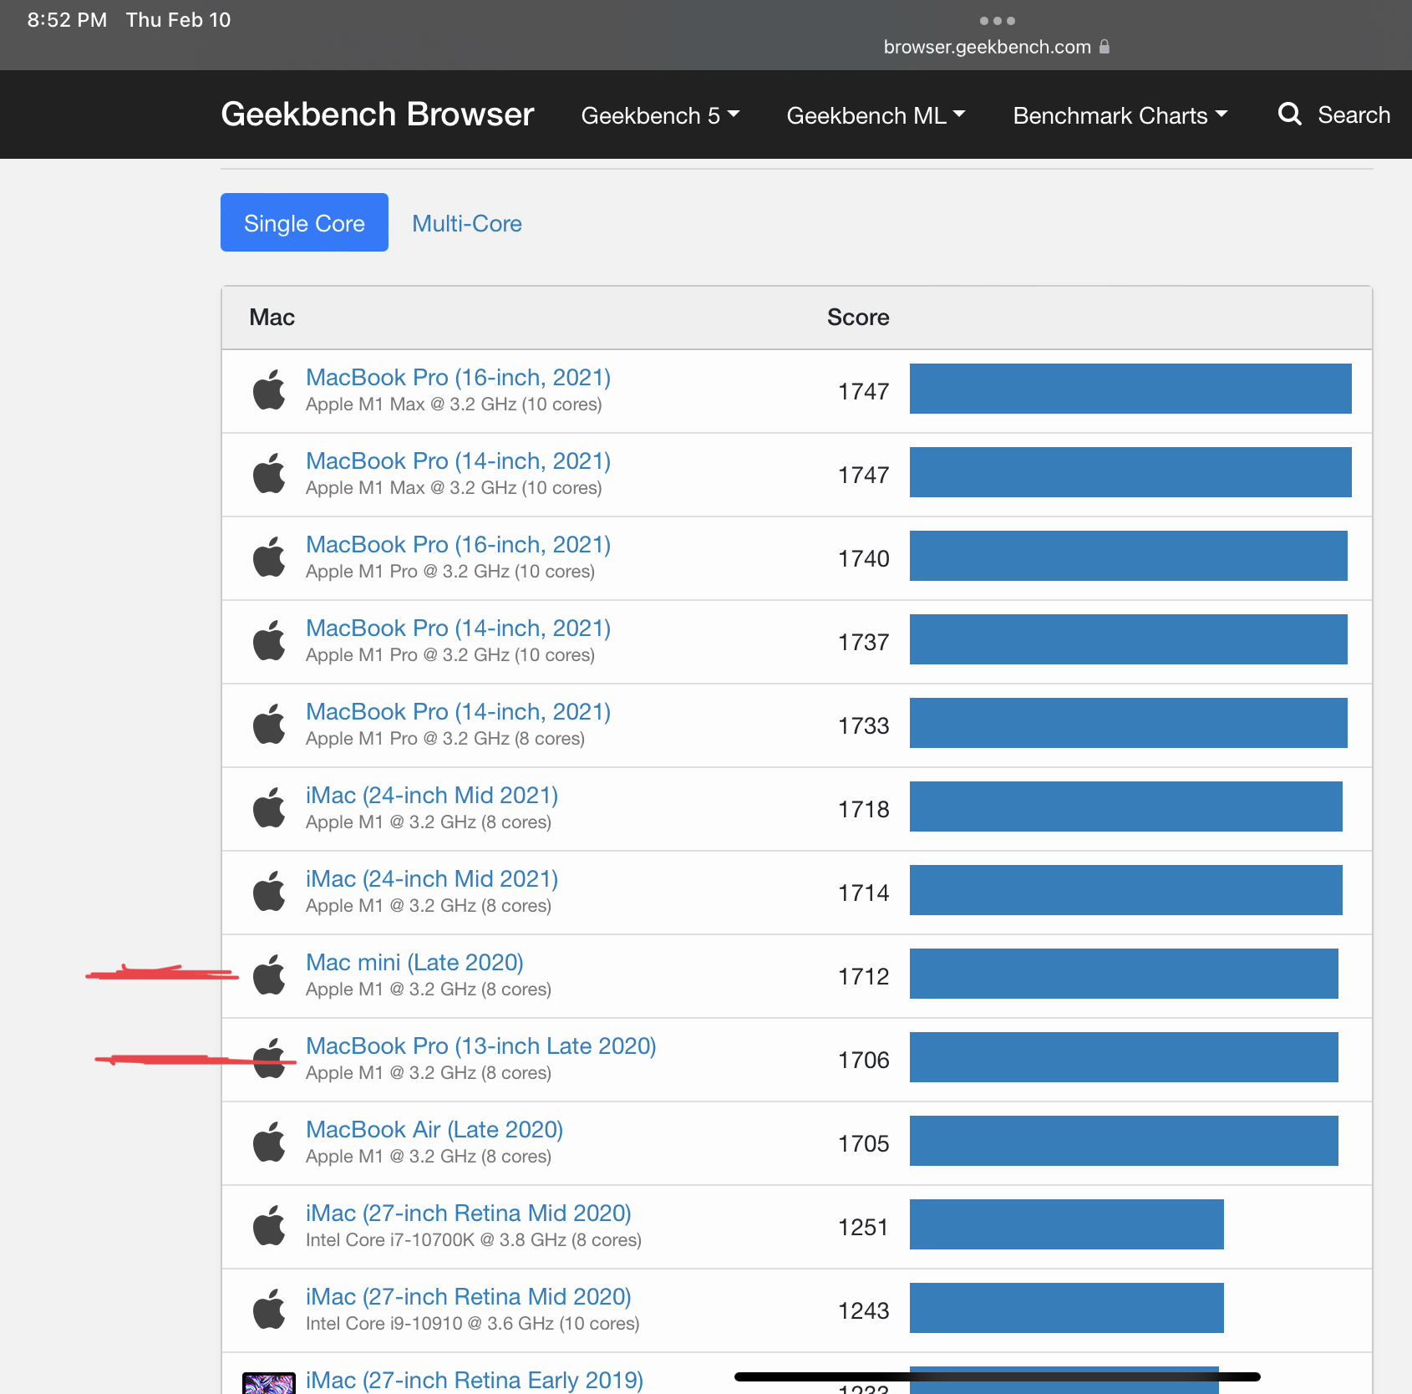Click the Search label in the navbar

[1354, 114]
